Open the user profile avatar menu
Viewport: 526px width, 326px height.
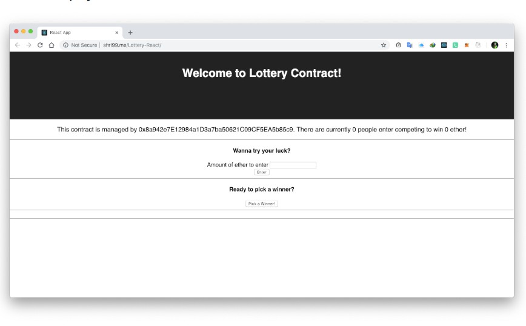click(494, 45)
